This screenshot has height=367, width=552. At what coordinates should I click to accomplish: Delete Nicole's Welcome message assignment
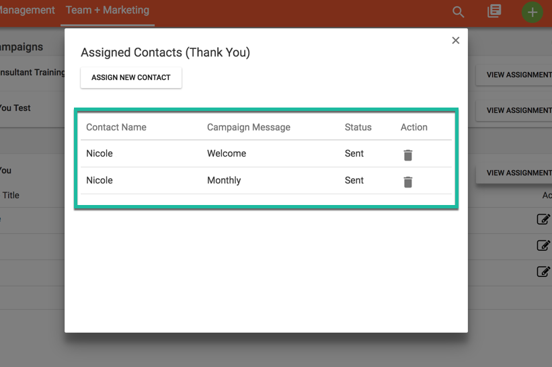pos(407,155)
